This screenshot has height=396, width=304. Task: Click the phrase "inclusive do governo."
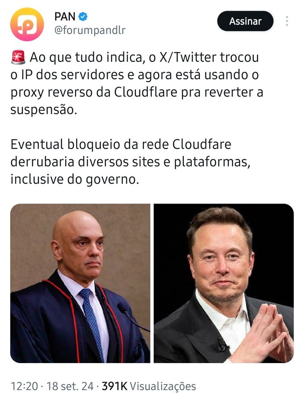(x=75, y=179)
